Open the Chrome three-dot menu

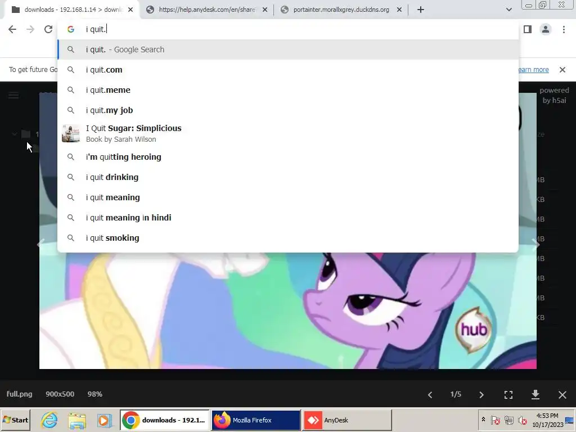tap(564, 29)
